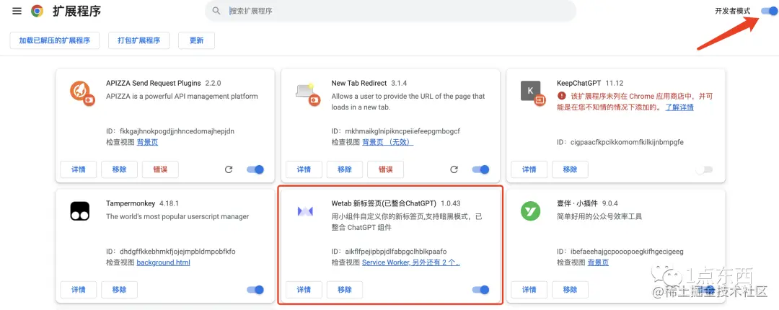Turn off 开发者模式 toggle
Viewport: 779px width, 310px height.
[769, 10]
